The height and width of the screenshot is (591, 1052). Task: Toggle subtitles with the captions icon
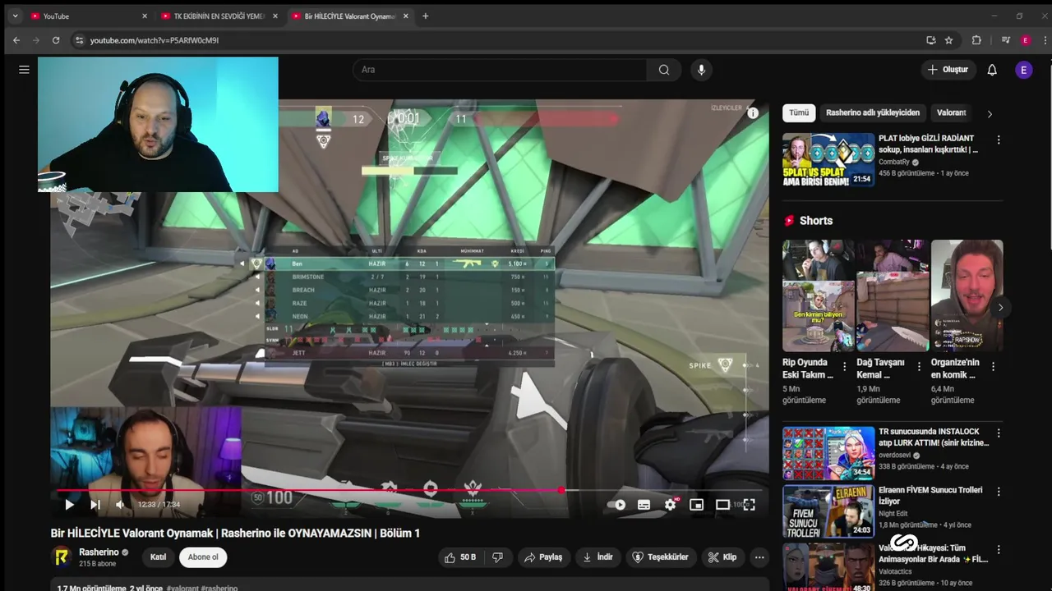[x=644, y=505]
